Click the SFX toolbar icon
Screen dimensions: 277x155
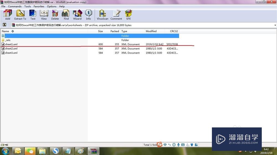(x=129, y=15)
